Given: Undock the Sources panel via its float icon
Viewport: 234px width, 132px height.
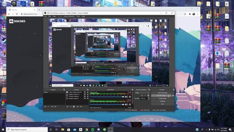Looking at the screenshot, I should point(88,89).
